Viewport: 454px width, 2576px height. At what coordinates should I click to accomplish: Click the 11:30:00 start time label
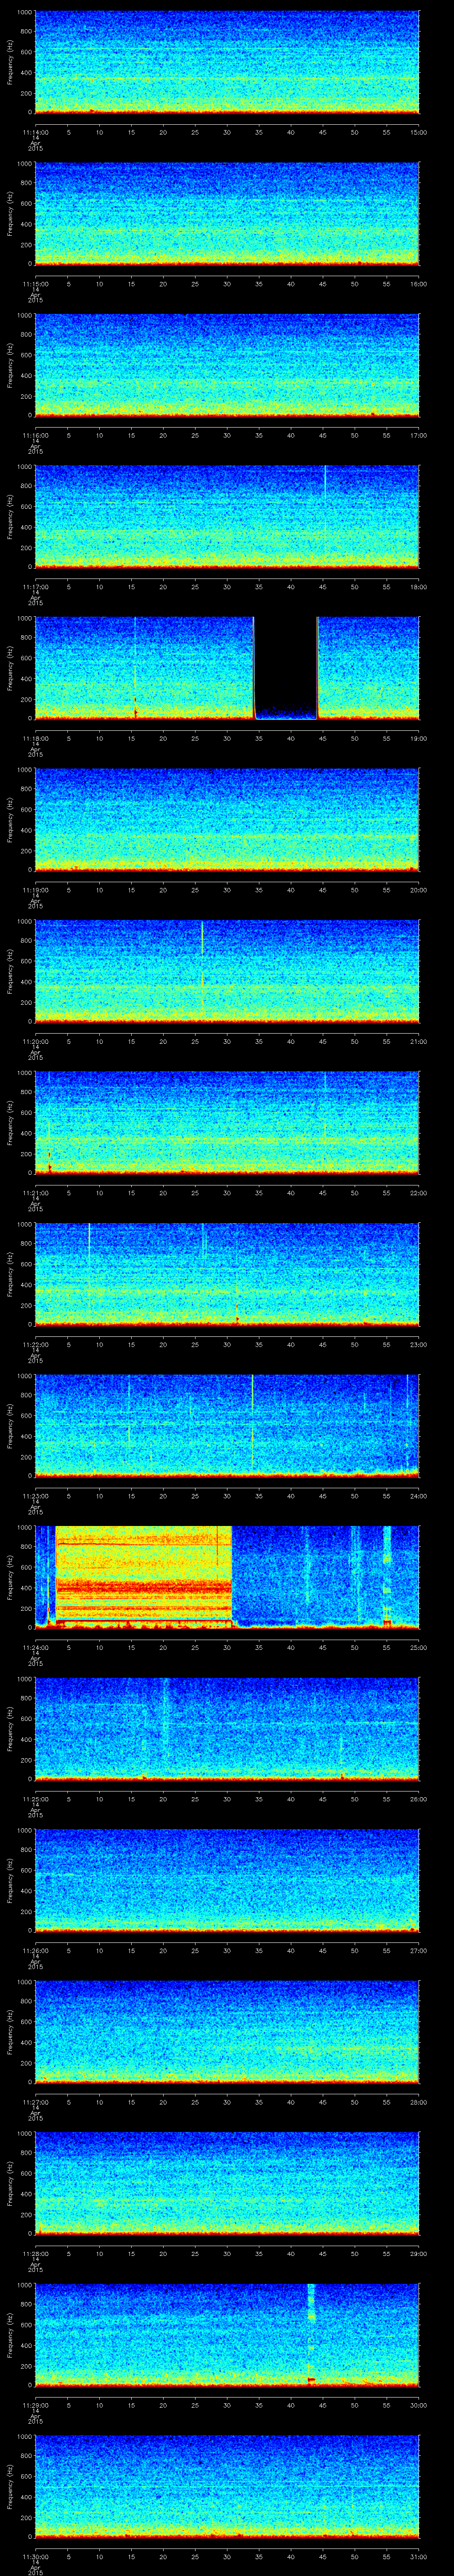(x=35, y=2556)
